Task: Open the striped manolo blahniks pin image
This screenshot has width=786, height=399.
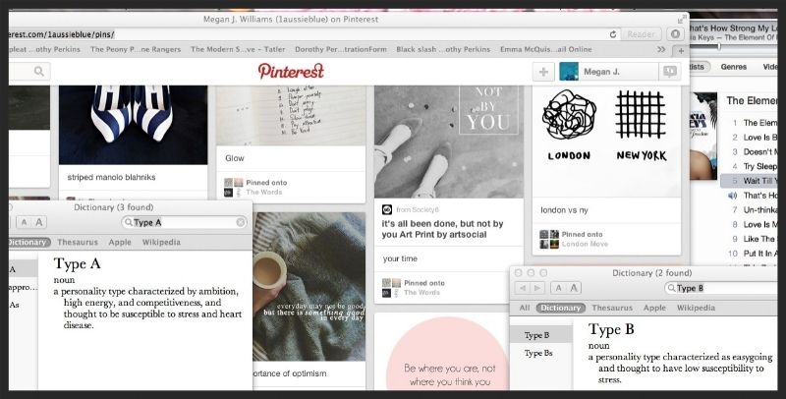Action: point(133,125)
